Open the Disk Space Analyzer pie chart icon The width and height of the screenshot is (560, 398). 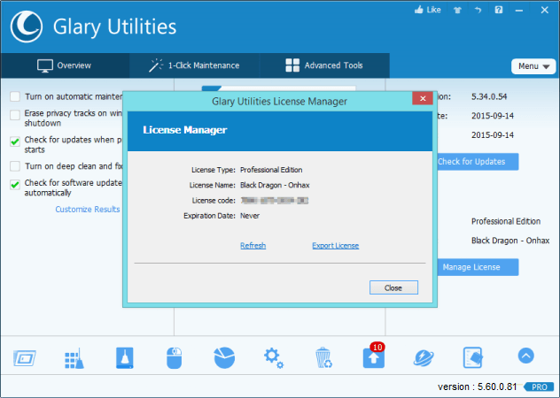click(x=224, y=357)
